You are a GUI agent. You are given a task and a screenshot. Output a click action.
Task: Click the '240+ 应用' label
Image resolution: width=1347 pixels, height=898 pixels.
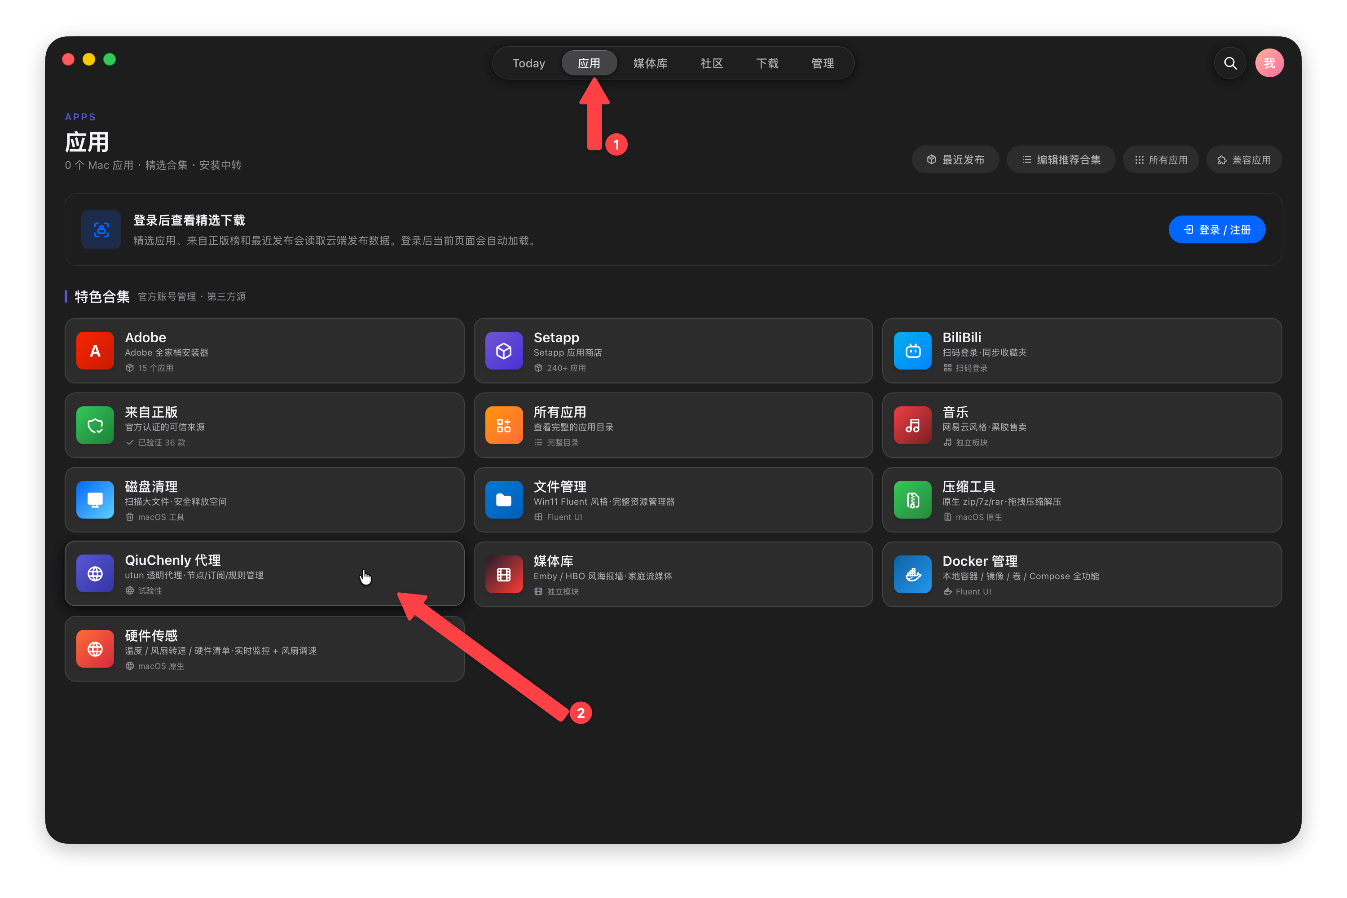coord(566,368)
